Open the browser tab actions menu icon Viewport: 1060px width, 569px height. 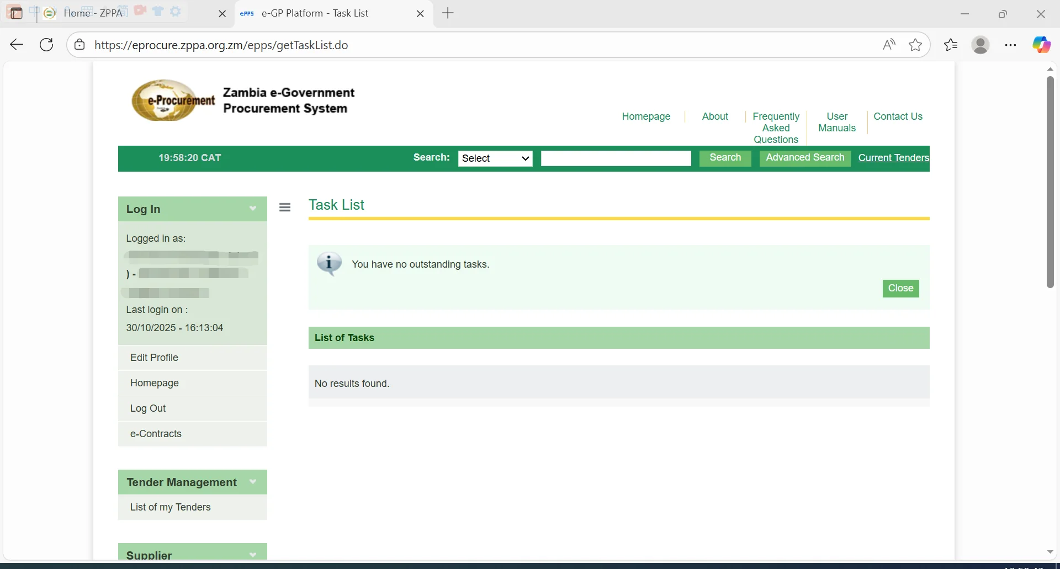tap(16, 13)
